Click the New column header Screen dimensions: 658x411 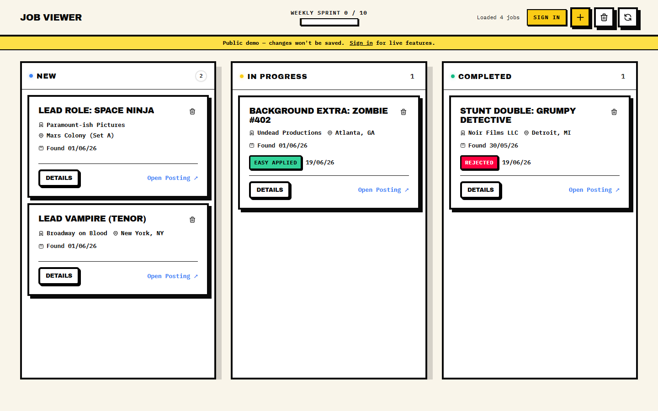click(x=118, y=76)
